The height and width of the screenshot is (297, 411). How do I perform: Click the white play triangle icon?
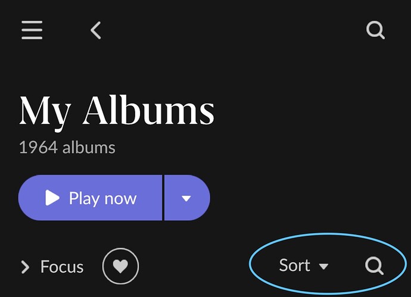click(52, 198)
